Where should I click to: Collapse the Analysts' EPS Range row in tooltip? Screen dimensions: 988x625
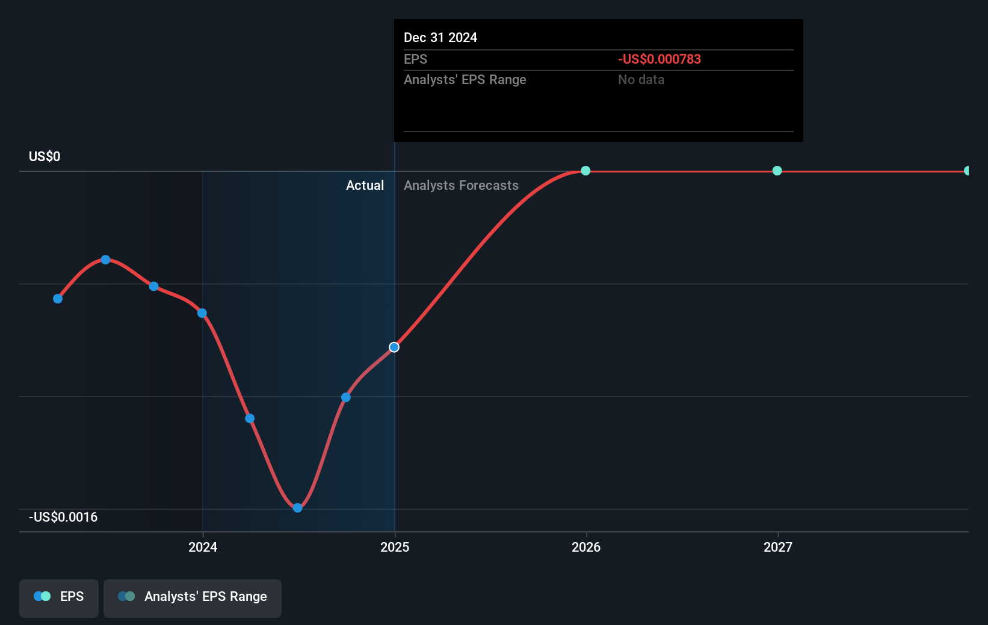click(465, 79)
